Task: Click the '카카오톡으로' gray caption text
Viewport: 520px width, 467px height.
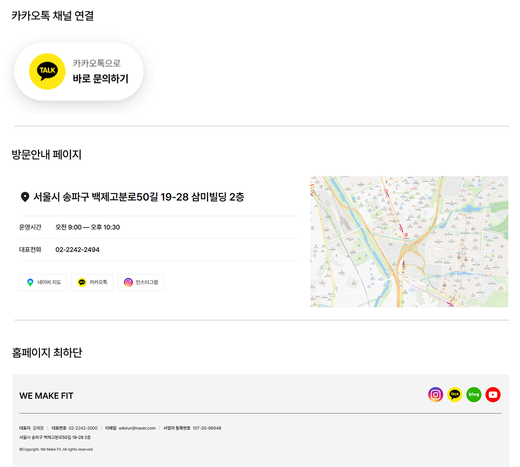Action: pos(97,63)
